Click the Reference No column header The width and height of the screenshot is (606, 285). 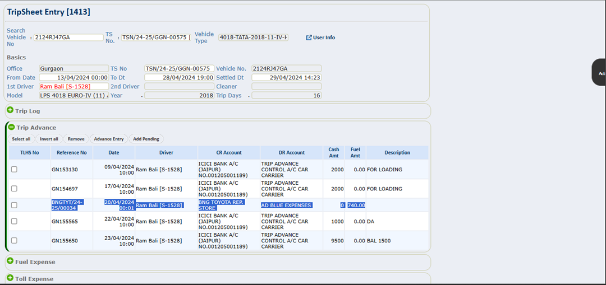[x=71, y=152]
